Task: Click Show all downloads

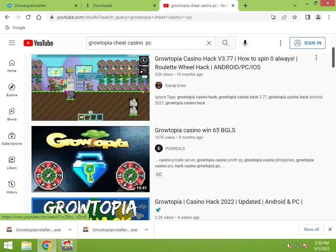Action: coord(311,229)
